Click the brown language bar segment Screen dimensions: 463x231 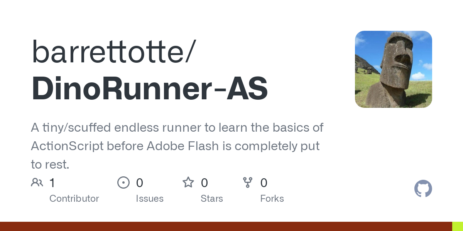(226, 226)
